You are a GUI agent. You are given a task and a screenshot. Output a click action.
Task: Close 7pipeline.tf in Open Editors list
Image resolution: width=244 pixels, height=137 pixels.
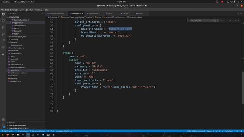click(x=10, y=23)
